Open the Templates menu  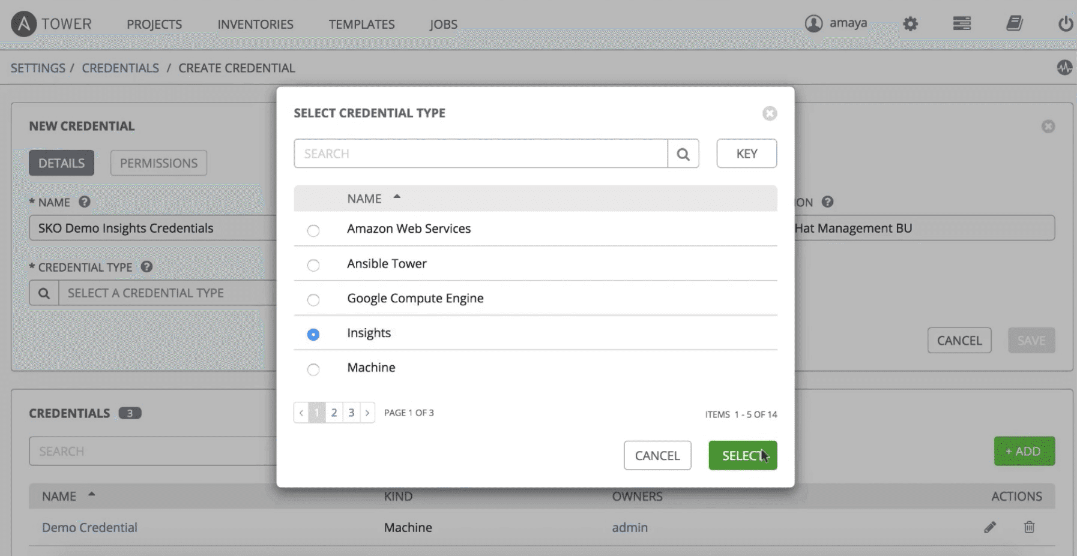tap(361, 24)
